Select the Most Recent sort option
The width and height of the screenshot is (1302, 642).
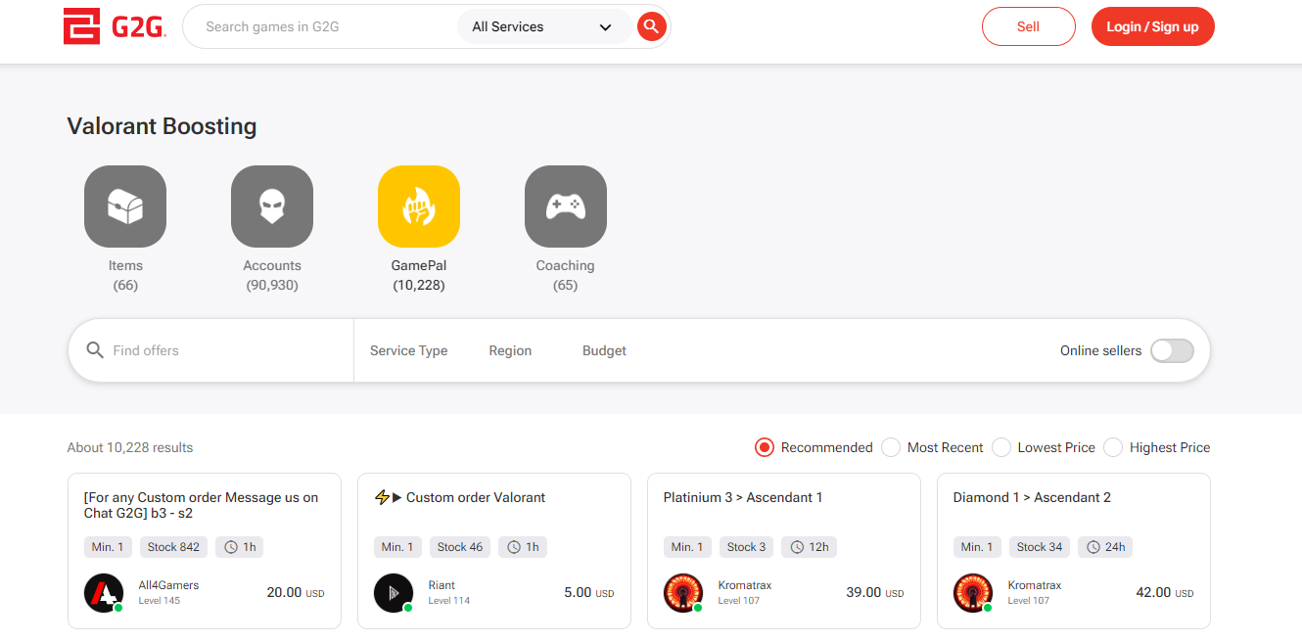pos(932,447)
